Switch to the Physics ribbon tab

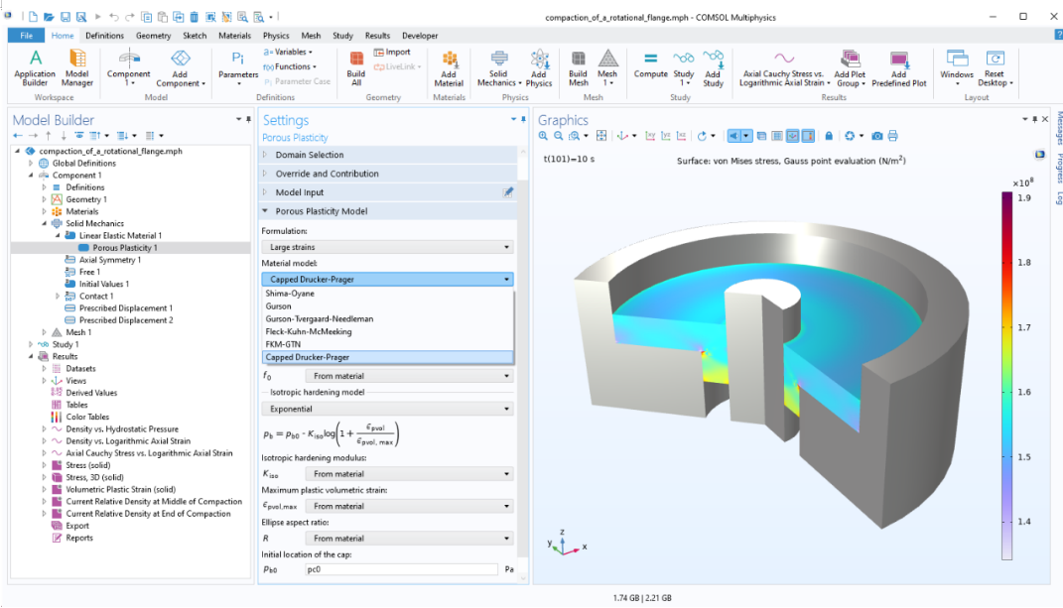tap(276, 36)
